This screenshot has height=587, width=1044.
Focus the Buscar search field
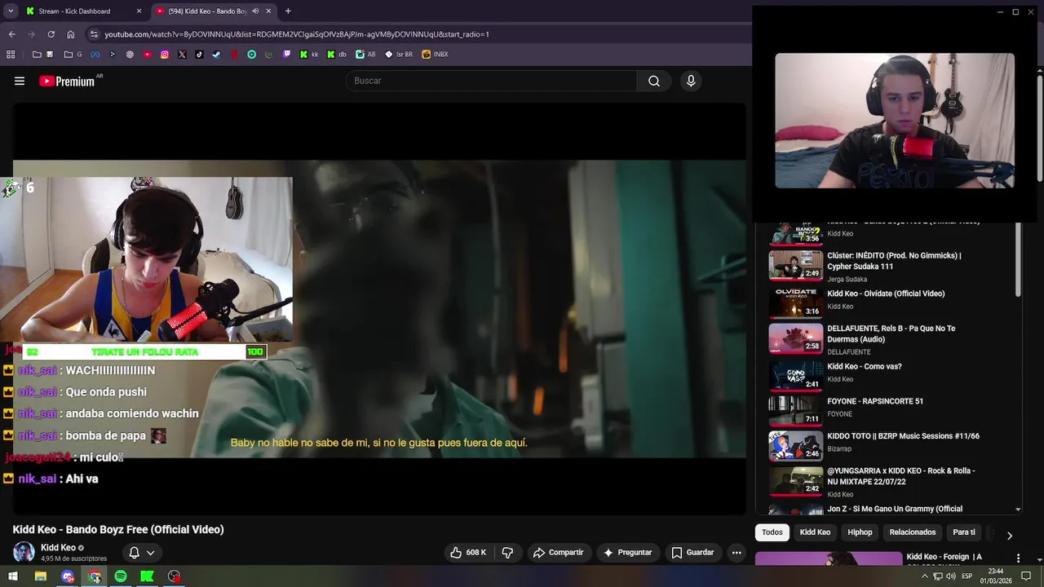[492, 81]
